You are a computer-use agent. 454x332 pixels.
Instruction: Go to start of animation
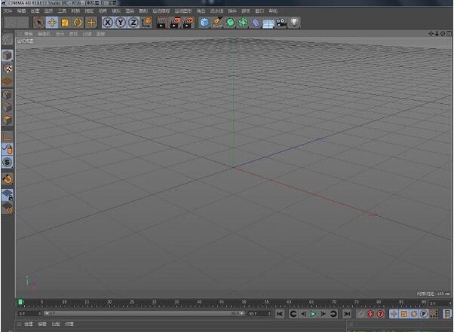point(280,314)
